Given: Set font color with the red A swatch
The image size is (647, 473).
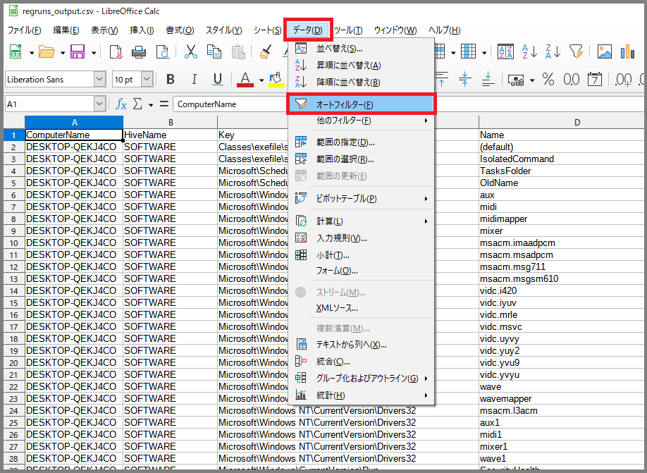Looking at the screenshot, I should click(245, 79).
